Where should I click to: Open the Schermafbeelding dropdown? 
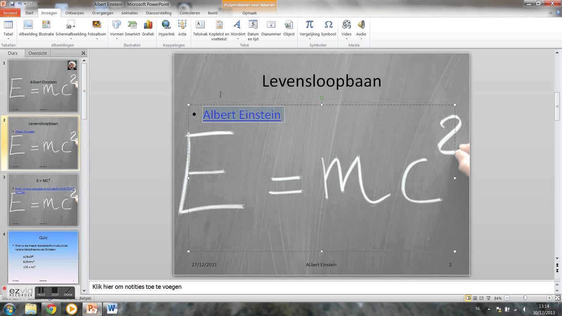pyautogui.click(x=71, y=30)
